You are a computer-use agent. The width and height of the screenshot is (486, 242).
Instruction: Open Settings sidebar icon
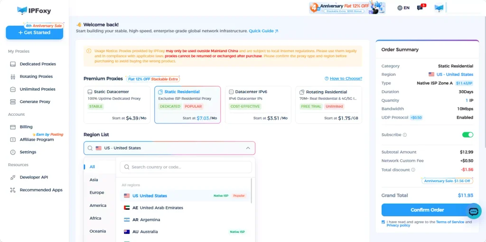click(13, 152)
